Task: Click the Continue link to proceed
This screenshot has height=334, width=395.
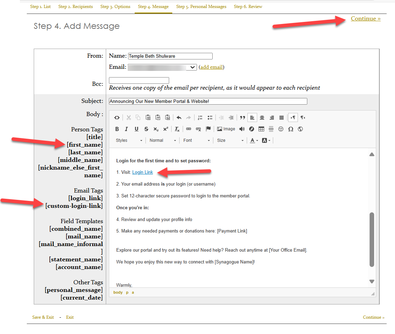Action: pos(365,19)
